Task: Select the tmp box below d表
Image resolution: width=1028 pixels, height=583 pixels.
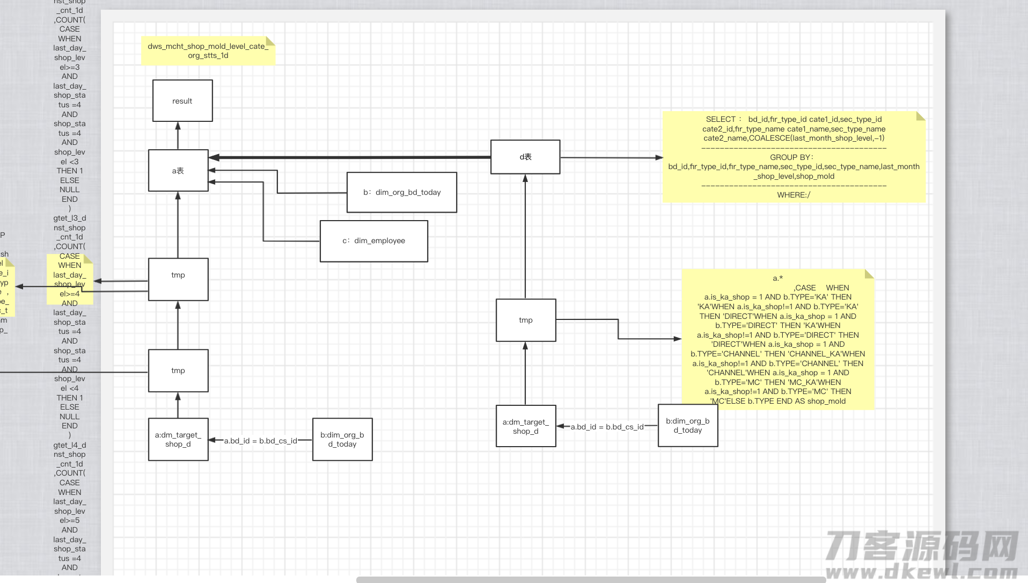Action: [526, 320]
